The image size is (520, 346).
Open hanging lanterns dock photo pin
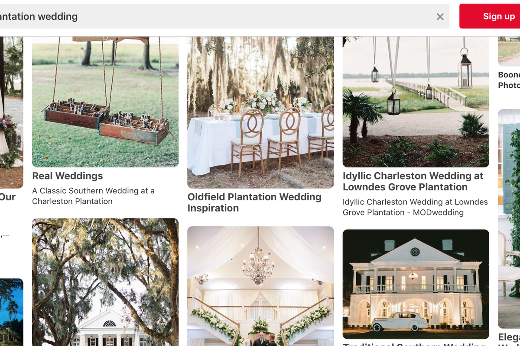[x=416, y=102]
